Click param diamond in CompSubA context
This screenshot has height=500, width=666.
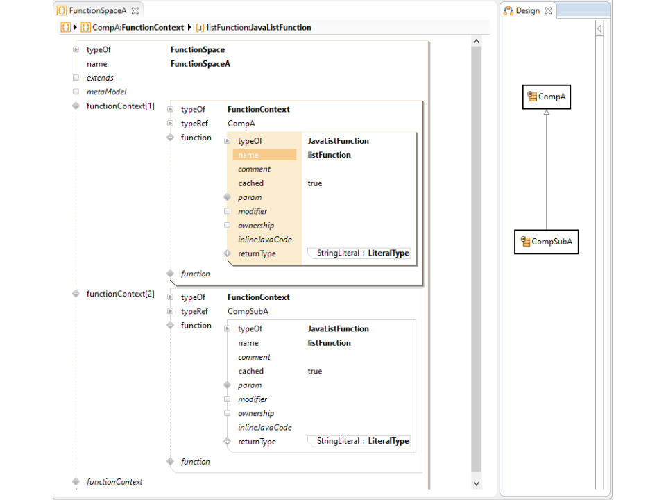228,385
